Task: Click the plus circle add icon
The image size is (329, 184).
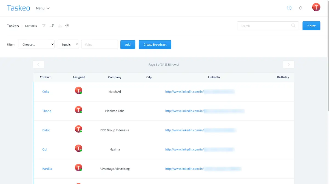Action: 289,8
